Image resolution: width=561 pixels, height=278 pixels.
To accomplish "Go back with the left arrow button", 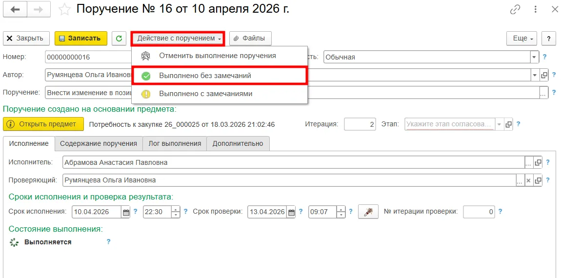I will click(x=15, y=10).
